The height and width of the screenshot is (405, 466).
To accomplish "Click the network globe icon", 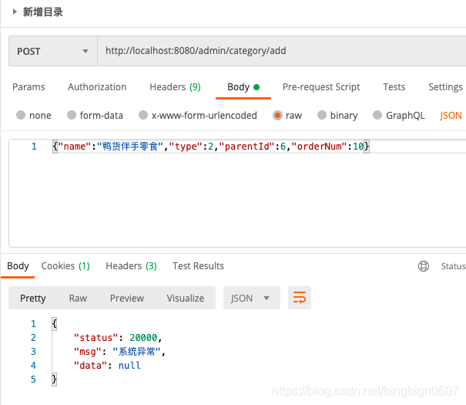I will tap(424, 266).
